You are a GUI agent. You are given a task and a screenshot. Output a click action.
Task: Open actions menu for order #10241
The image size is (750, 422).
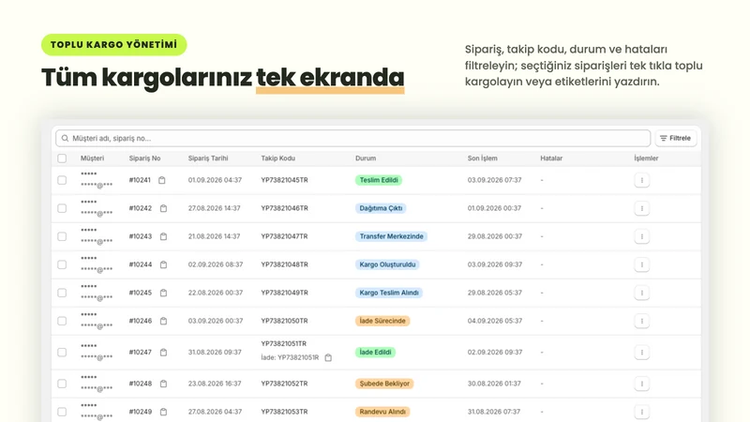642,180
